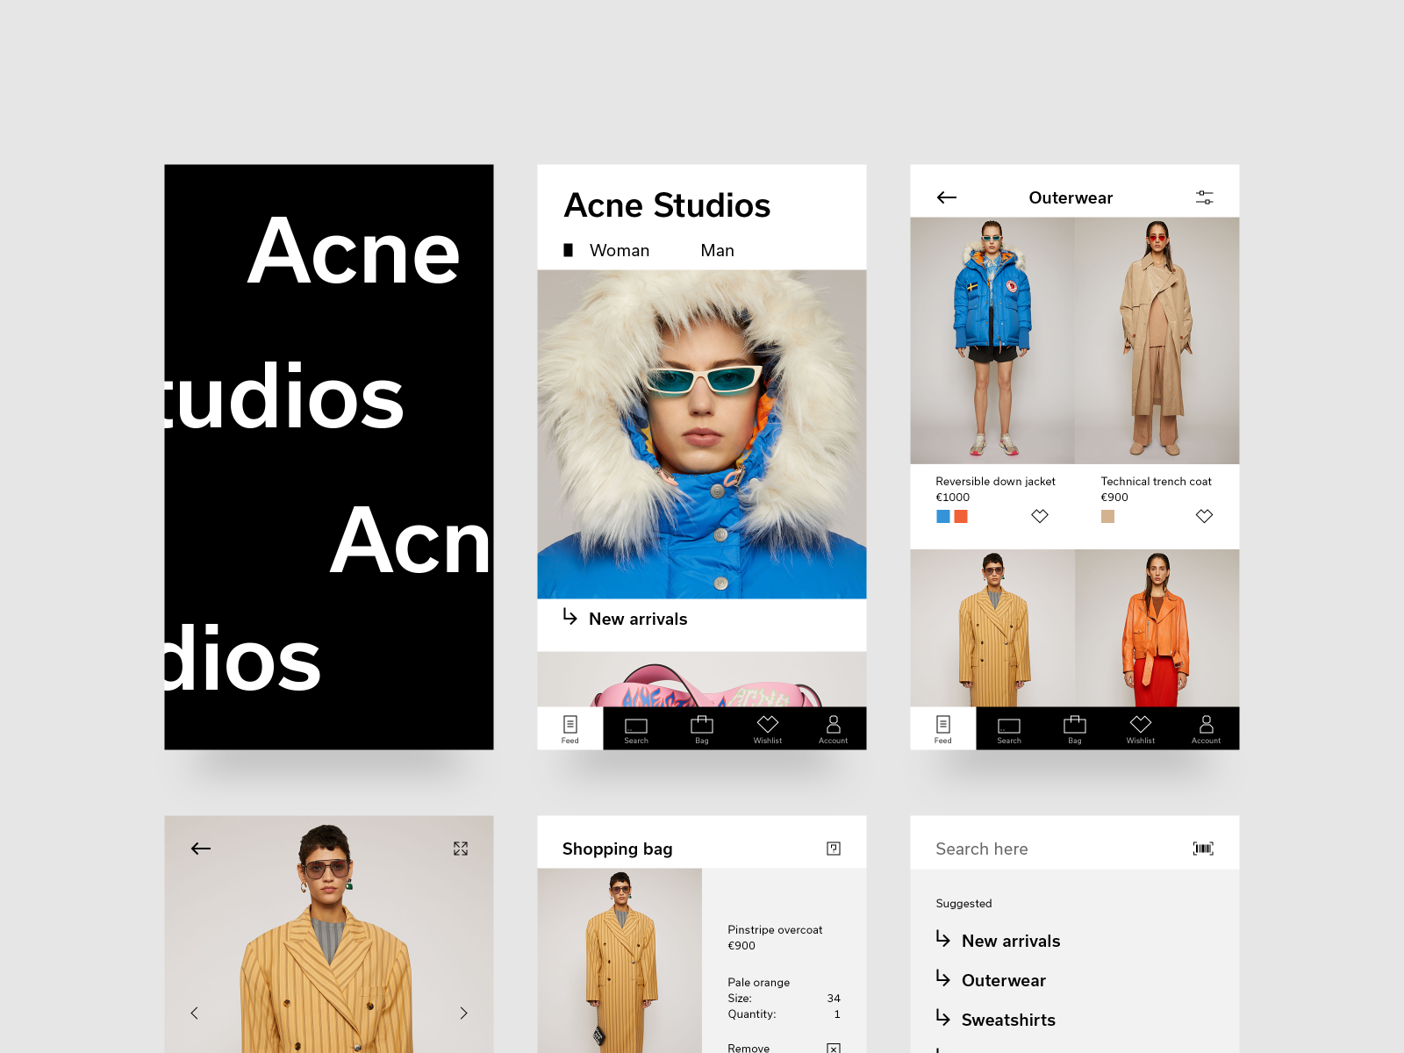The width and height of the screenshot is (1404, 1053).
Task: Open the orange leather jacket photo
Action: [1157, 628]
